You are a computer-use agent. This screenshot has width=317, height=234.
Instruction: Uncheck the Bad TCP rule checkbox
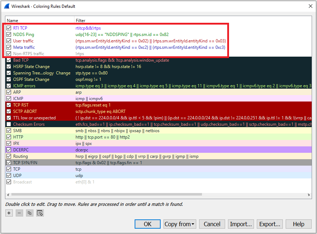point(9,60)
